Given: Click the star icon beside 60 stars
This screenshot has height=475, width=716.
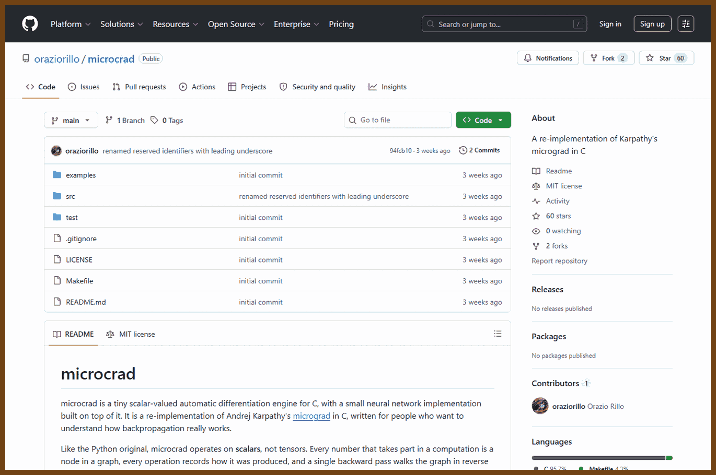Looking at the screenshot, I should pyautogui.click(x=536, y=216).
